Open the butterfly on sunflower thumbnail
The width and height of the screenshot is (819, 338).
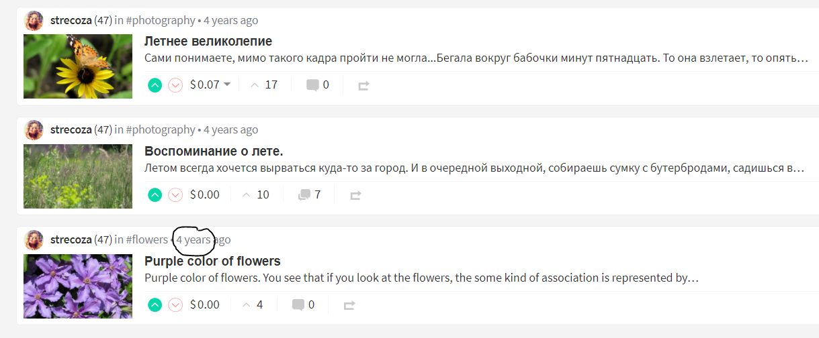pyautogui.click(x=78, y=66)
